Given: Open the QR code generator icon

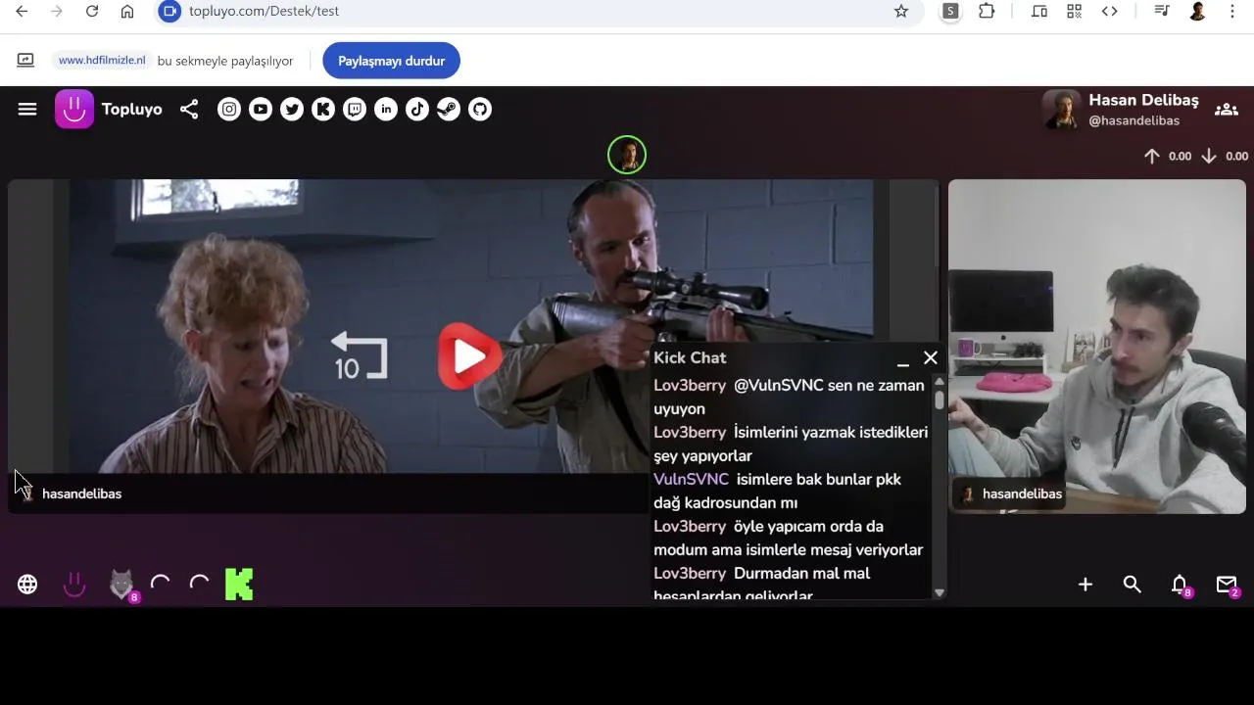Looking at the screenshot, I should click(x=1075, y=11).
